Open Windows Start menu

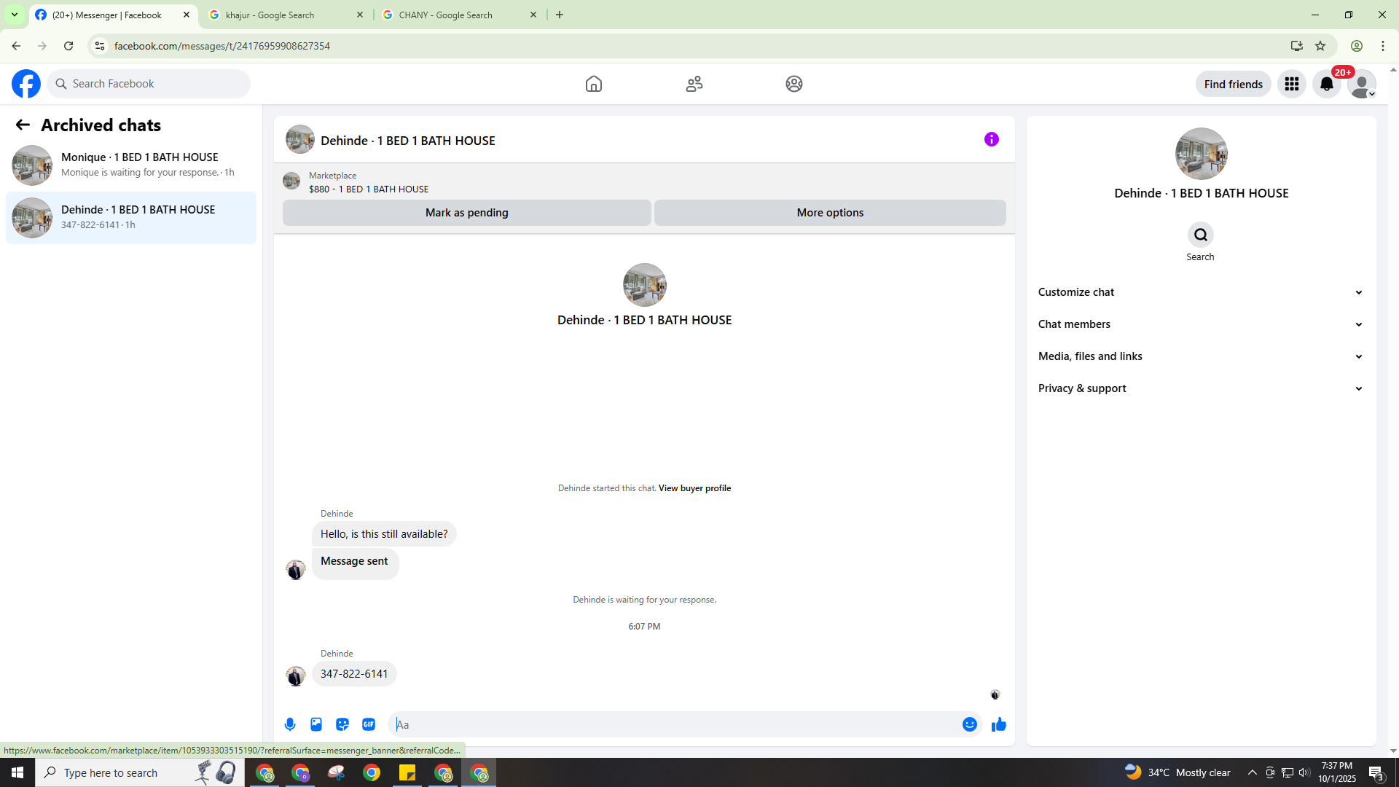click(17, 772)
